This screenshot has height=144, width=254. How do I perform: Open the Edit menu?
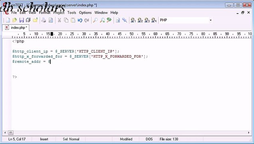[23, 13]
